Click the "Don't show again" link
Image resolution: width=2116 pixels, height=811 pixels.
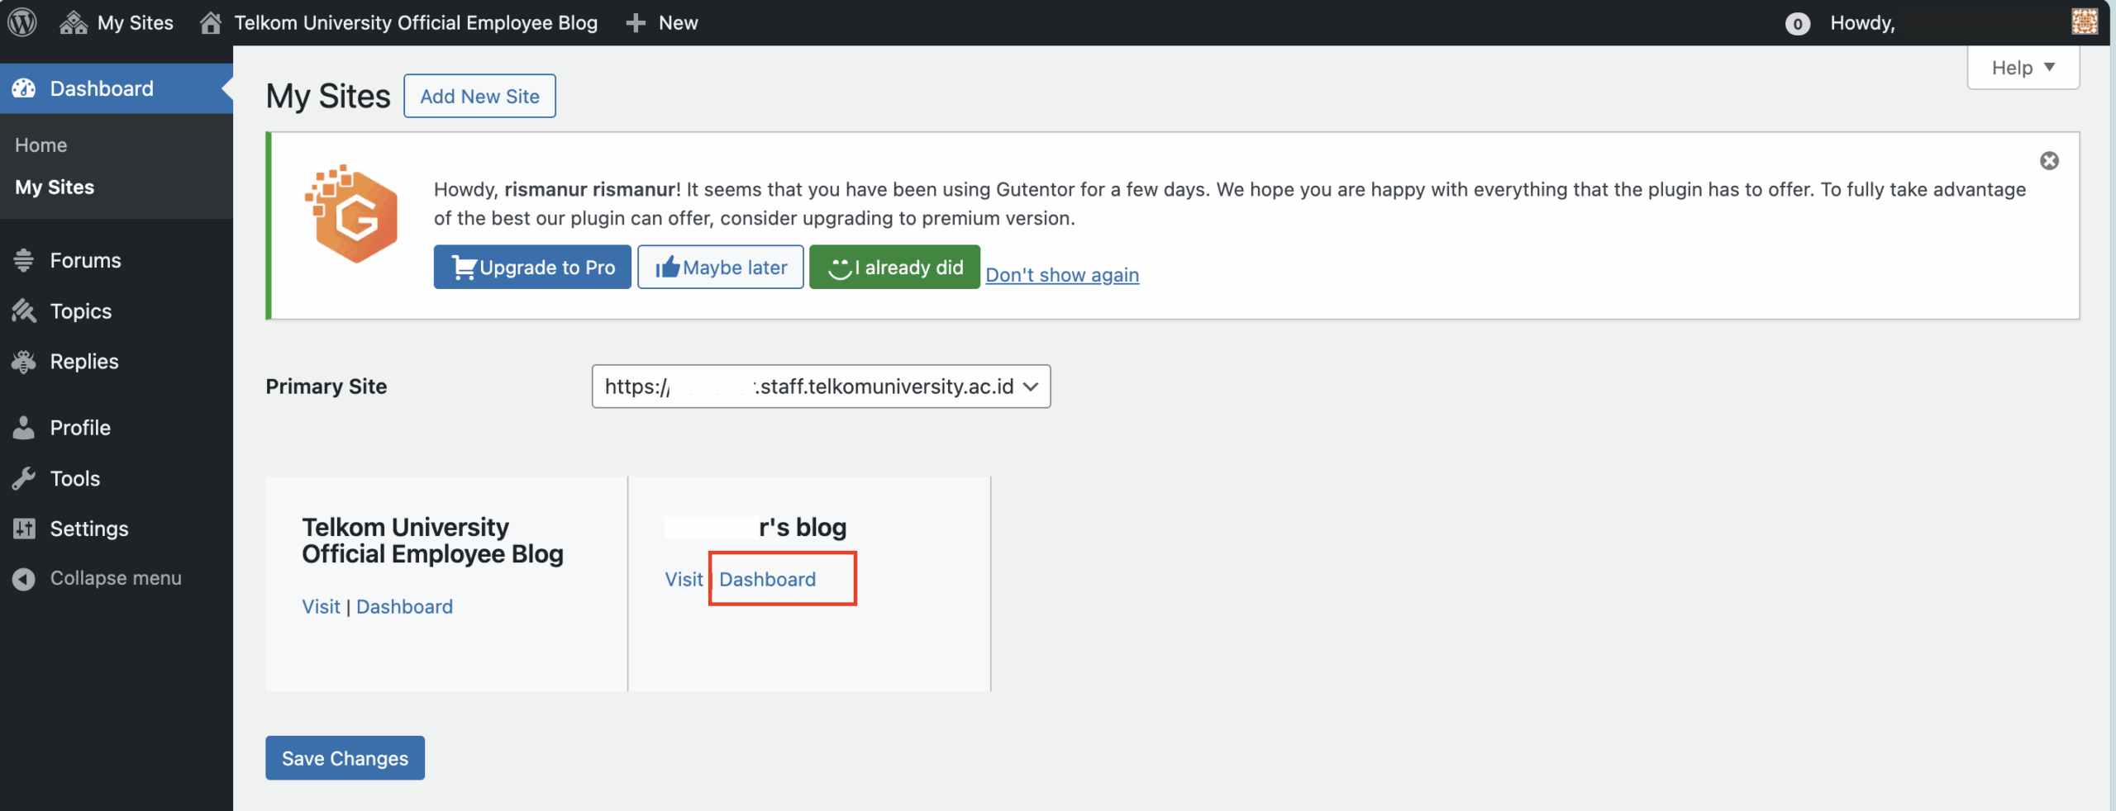coord(1061,275)
